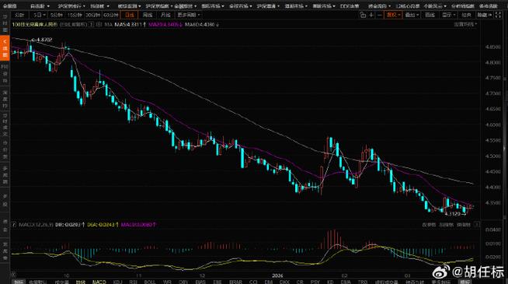Select the WR indicator tab
The image size is (508, 284).
tap(167, 282)
